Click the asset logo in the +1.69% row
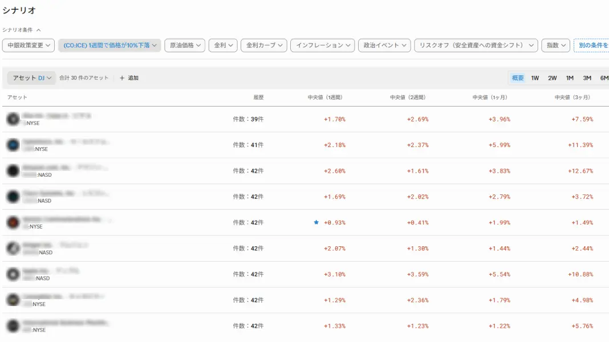Viewport: 609px width, 342px height. tap(13, 197)
